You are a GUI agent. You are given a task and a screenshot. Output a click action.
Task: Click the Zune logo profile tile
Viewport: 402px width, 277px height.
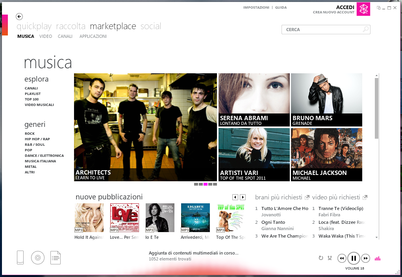363,9
